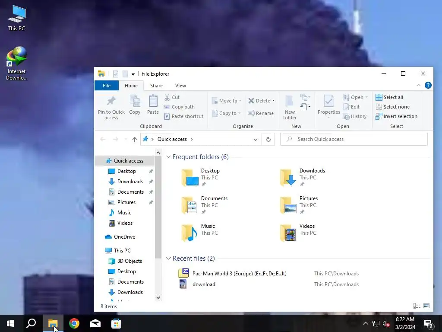Click the navigation pane scrollbar up arrow
Viewport: 442px width, 332px height.
[x=158, y=153]
